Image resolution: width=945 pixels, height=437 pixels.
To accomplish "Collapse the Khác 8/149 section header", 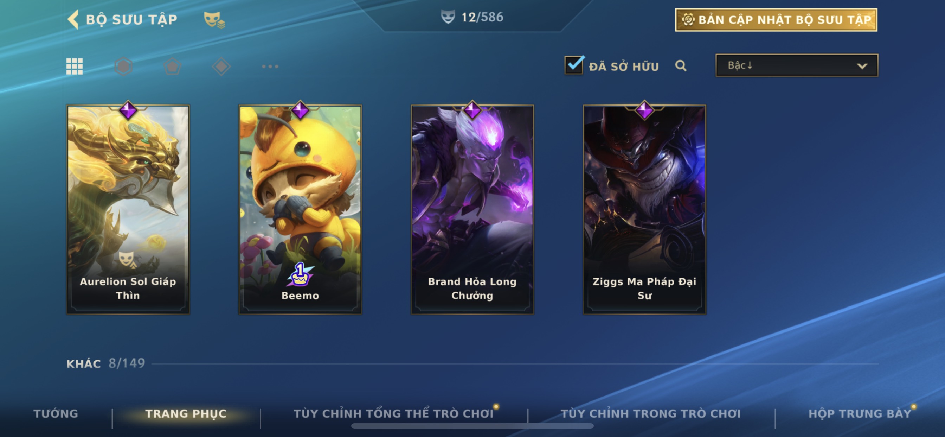I will point(106,363).
